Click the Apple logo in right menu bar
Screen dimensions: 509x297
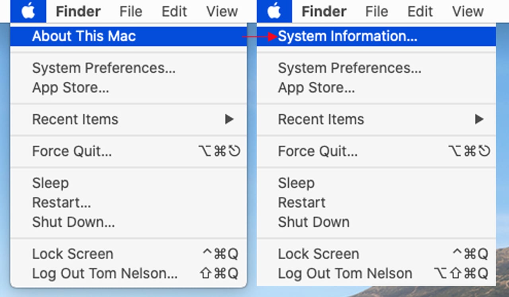pos(274,11)
